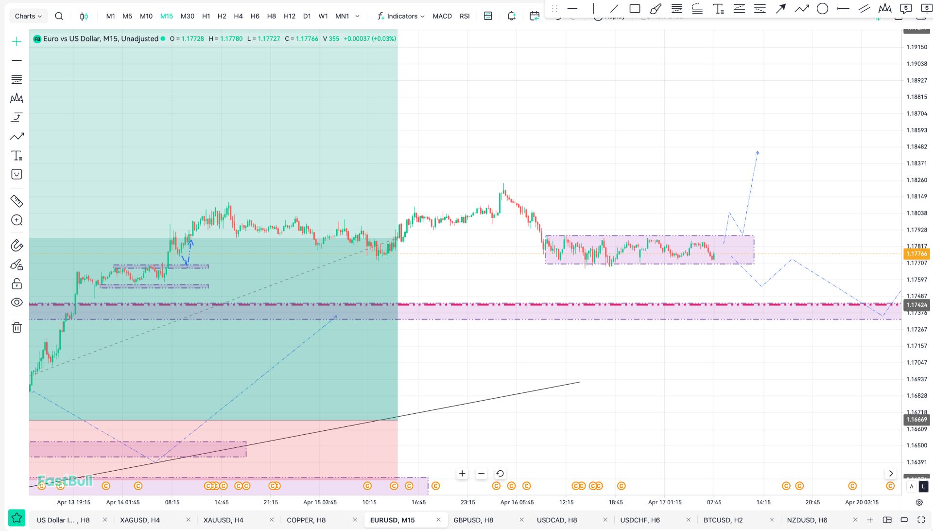Screen dimensions: 933x531
Task: Delete drawings with the trash icon
Action: click(17, 327)
